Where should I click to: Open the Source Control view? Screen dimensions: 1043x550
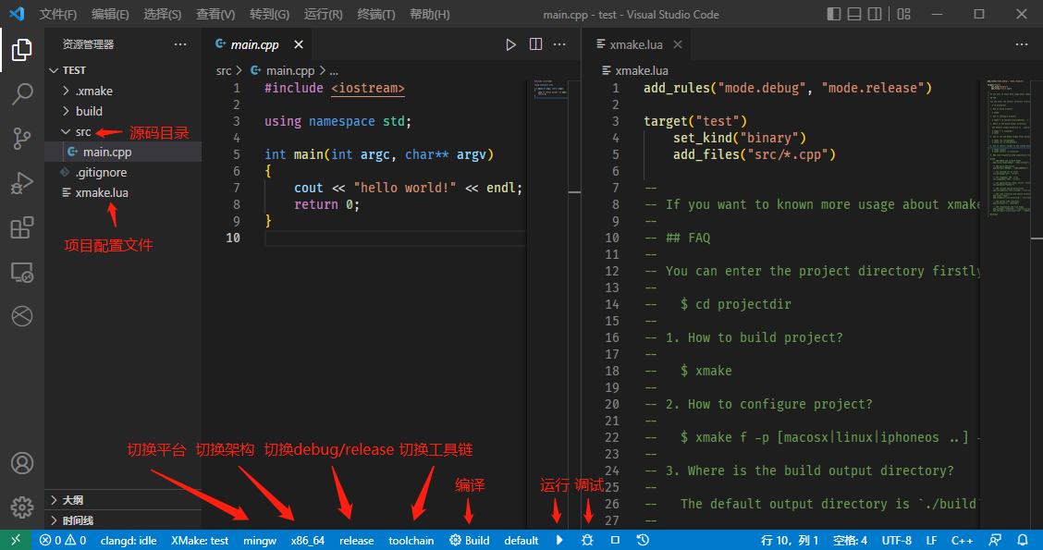coord(22,139)
